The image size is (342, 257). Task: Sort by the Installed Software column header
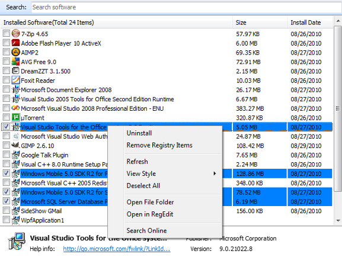tap(117, 23)
